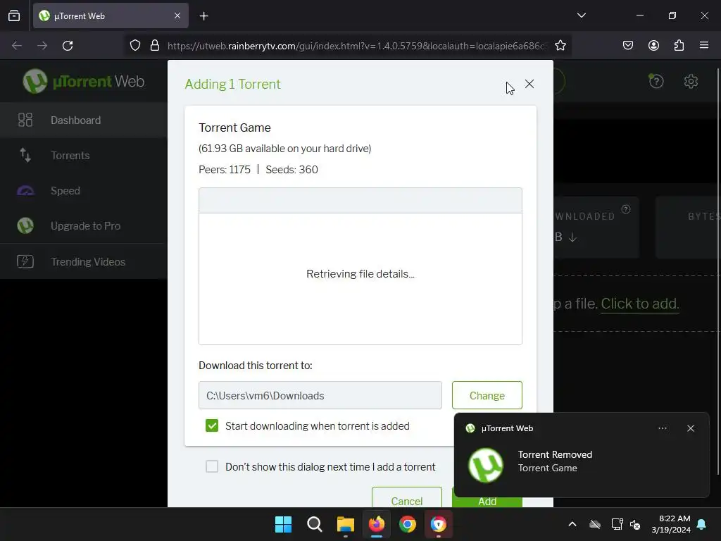Viewport: 721px width, 541px height.
Task: Click the µTorrent Web logo
Action: click(x=84, y=82)
